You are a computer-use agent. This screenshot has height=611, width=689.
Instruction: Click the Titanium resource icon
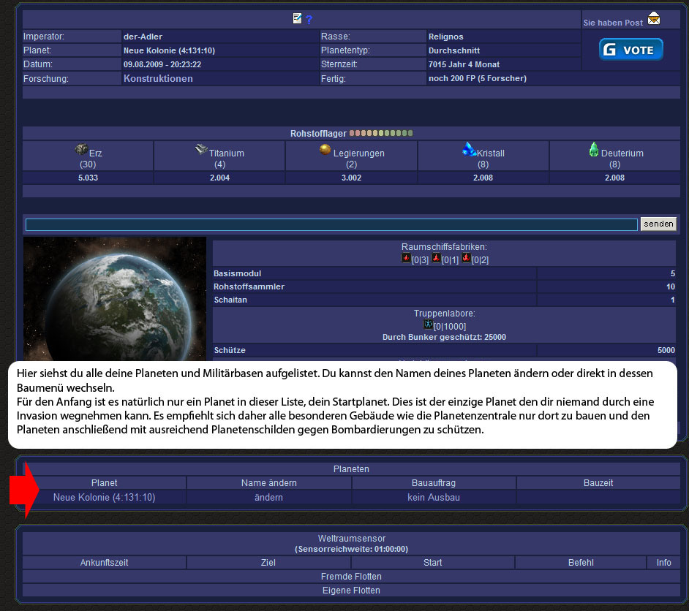coord(201,149)
